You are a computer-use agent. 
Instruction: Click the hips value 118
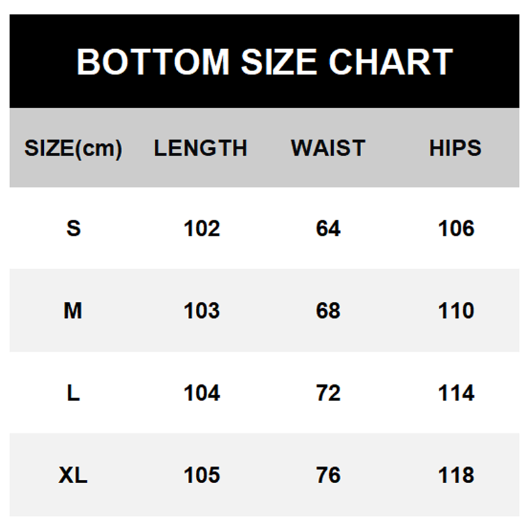click(456, 475)
